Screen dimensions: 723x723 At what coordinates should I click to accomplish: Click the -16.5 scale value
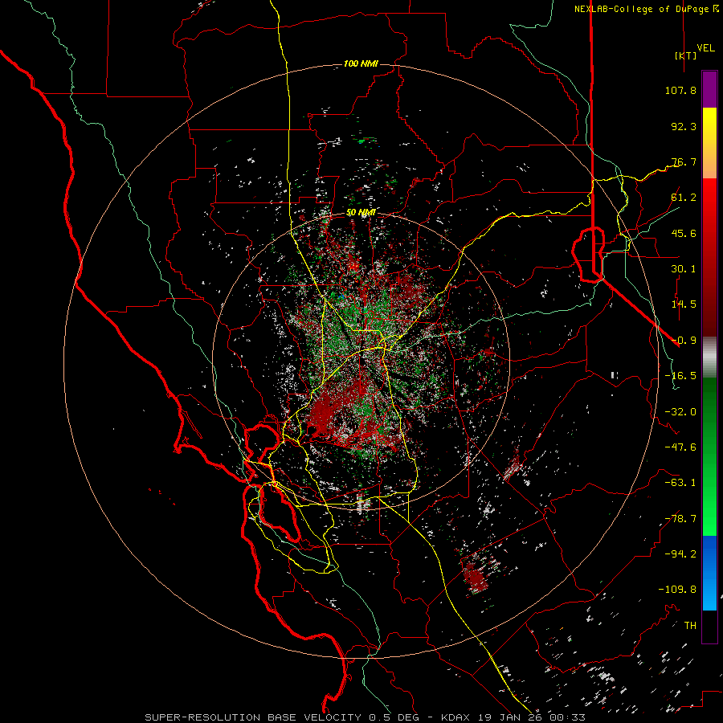point(680,376)
